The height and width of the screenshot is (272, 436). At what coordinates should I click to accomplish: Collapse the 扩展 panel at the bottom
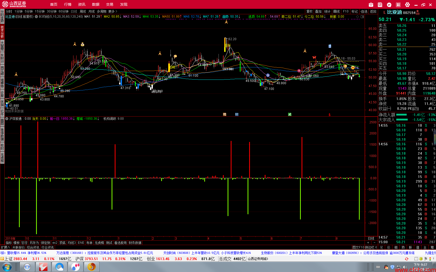[x=5, y=247]
